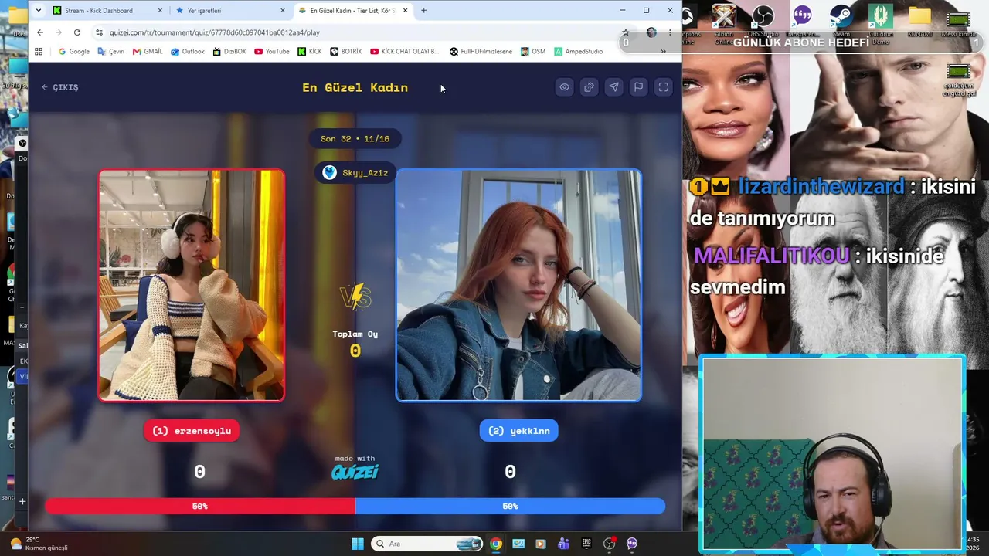Open the KİCK bookmark
The image size is (989, 556).
pos(310,52)
